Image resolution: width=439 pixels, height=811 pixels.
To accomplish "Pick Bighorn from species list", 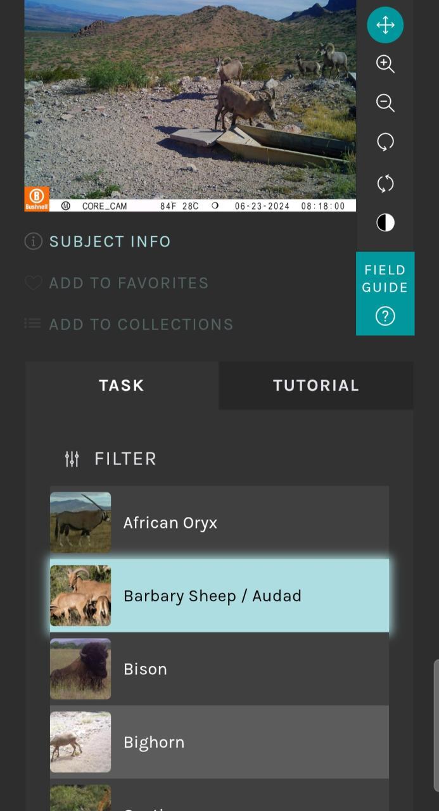I will (219, 742).
